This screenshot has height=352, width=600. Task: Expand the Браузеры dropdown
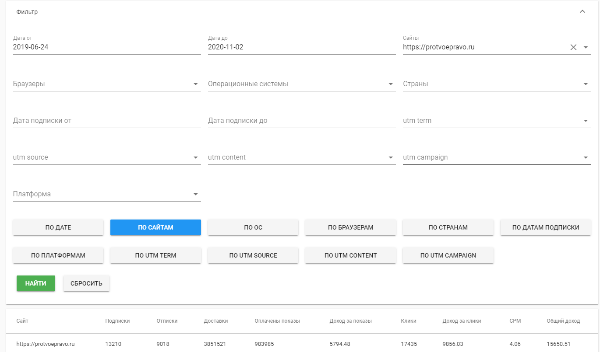click(196, 84)
